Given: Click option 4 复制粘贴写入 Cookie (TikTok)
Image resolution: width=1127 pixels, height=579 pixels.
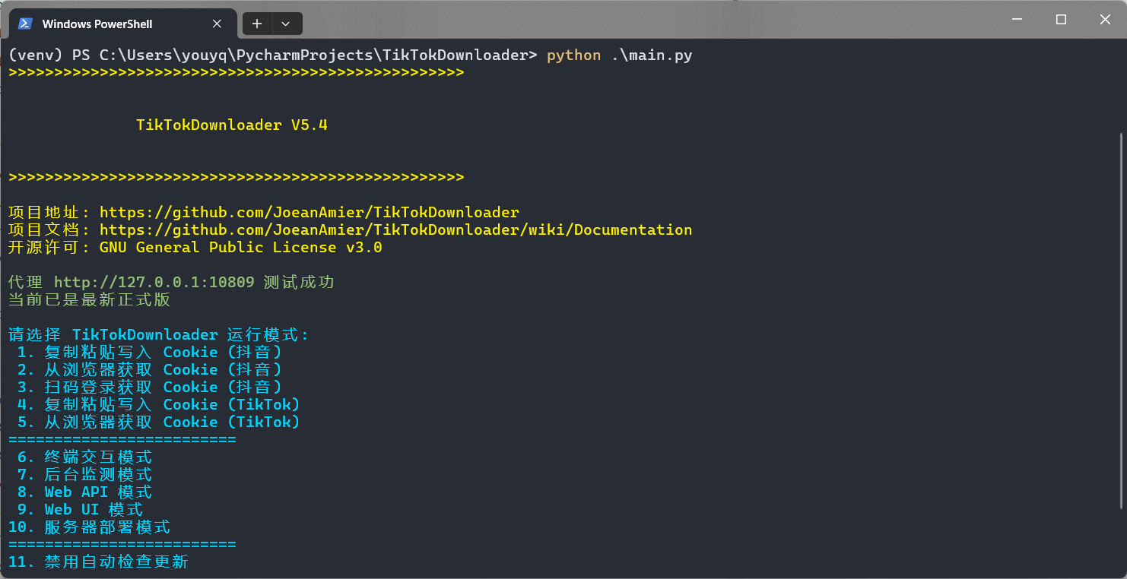Looking at the screenshot, I should [x=159, y=404].
